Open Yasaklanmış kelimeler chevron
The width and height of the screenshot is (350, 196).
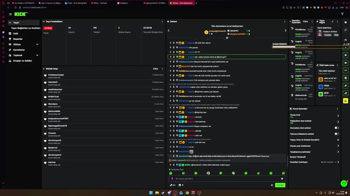[338, 152]
